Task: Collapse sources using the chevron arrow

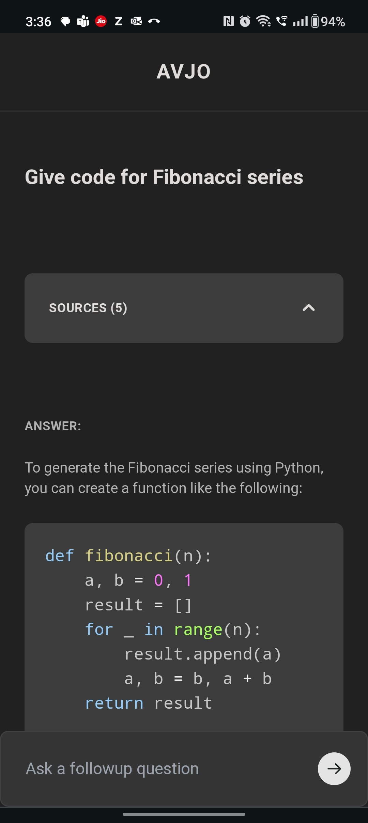Action: pos(309,308)
